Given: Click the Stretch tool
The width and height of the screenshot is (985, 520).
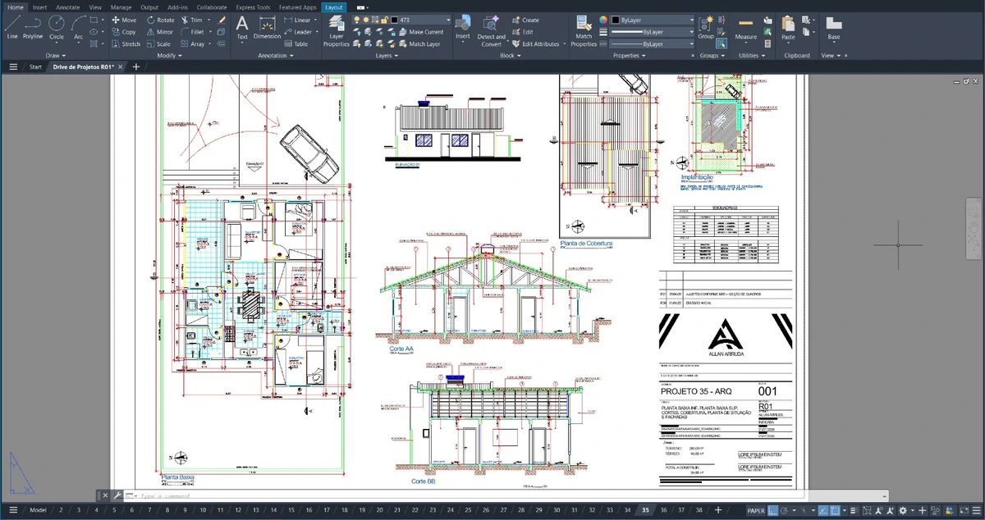Looking at the screenshot, I should click(126, 44).
